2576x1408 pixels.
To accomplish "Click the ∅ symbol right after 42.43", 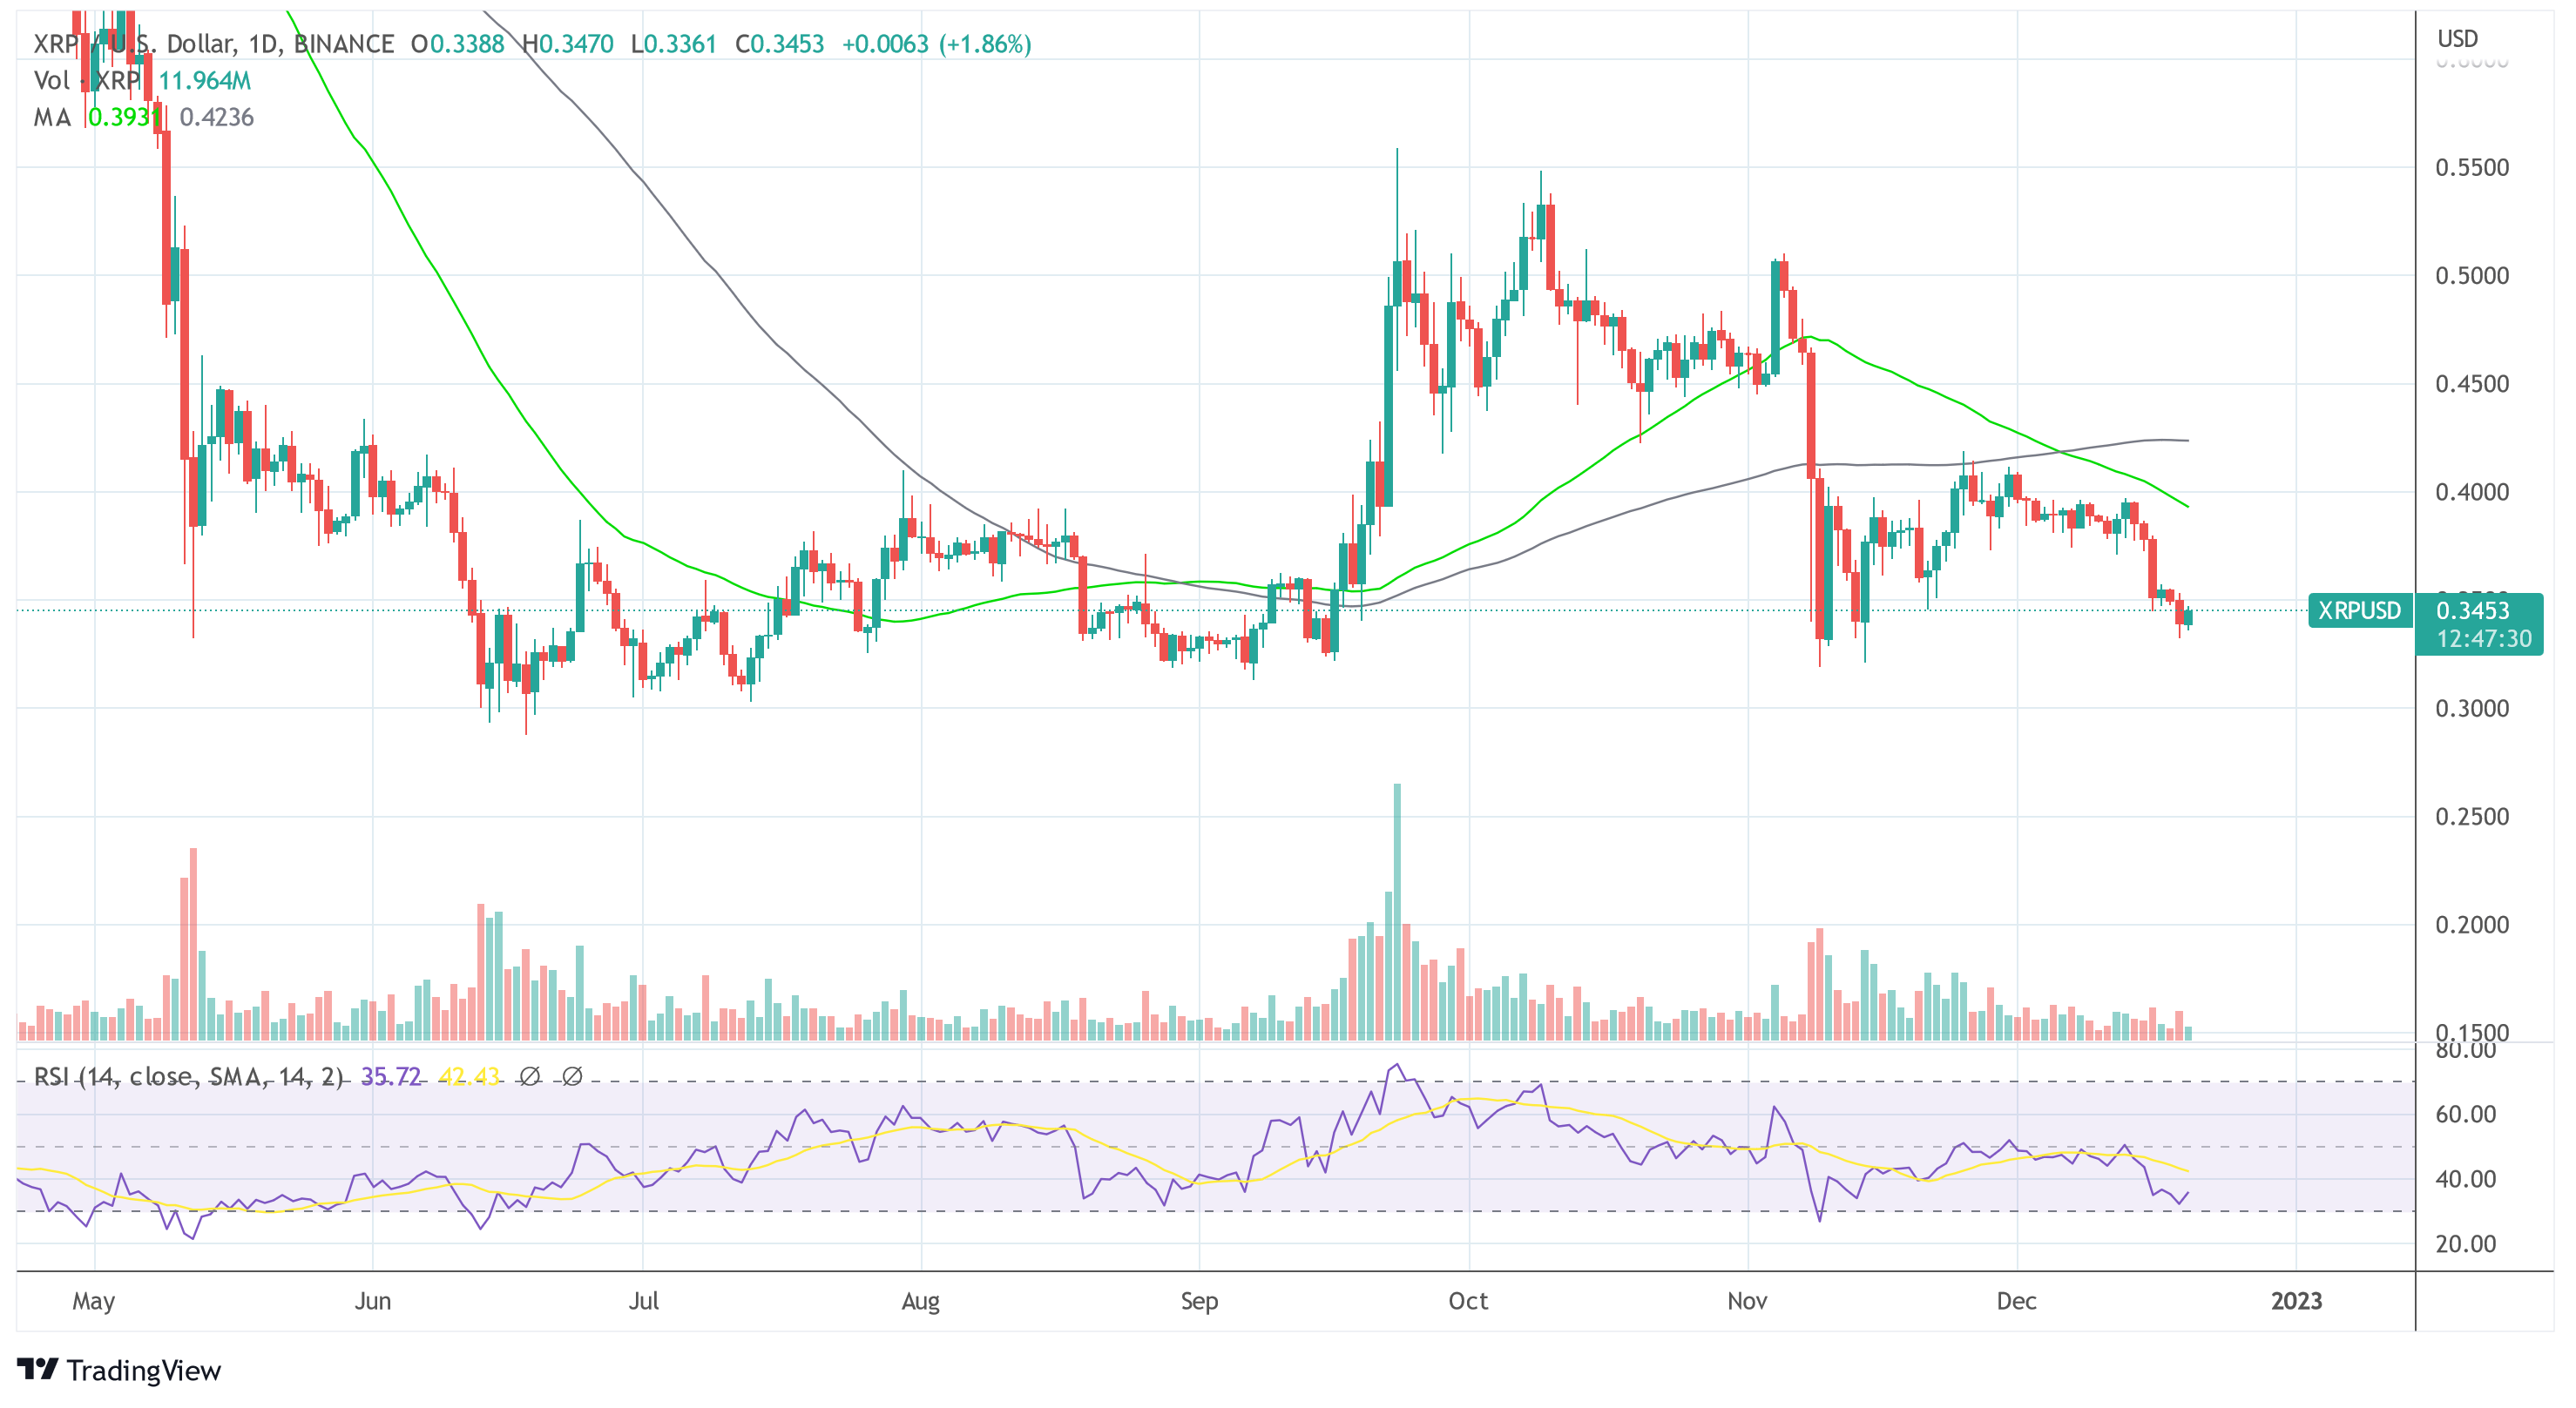I will (530, 1076).
